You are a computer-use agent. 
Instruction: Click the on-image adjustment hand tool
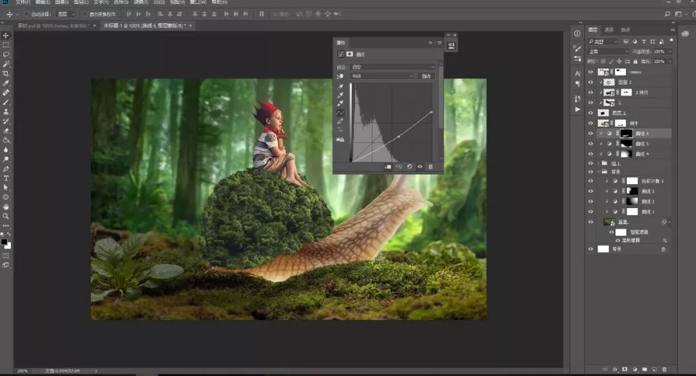coord(340,76)
